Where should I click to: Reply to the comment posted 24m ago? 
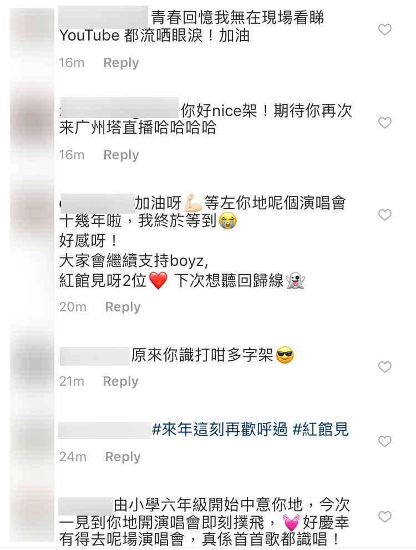(x=123, y=457)
